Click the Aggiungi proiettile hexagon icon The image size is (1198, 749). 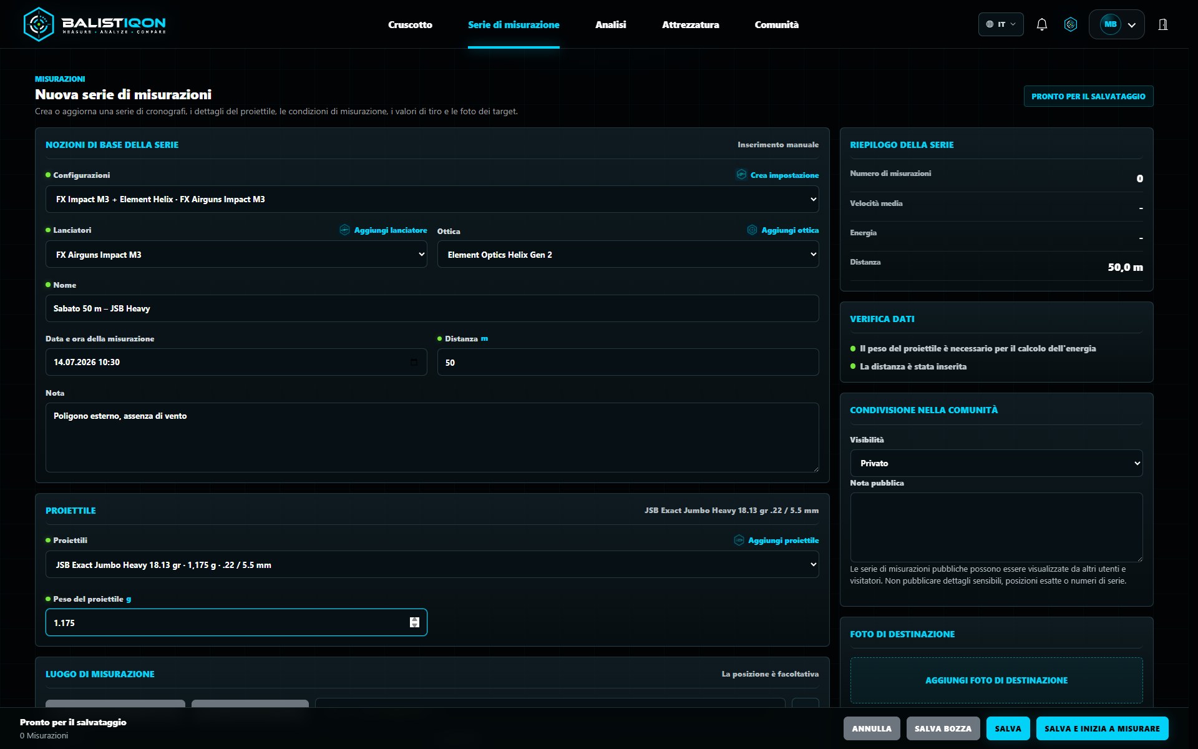click(739, 540)
